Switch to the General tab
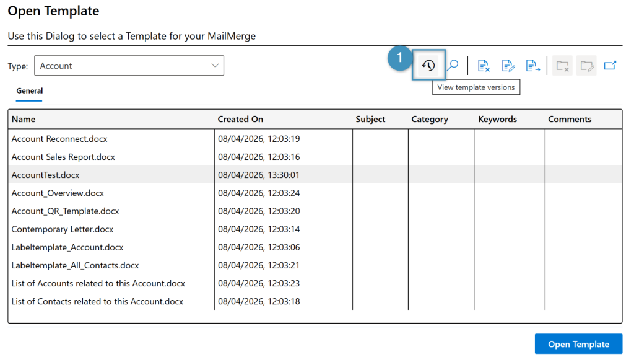The width and height of the screenshot is (634, 357). point(29,91)
